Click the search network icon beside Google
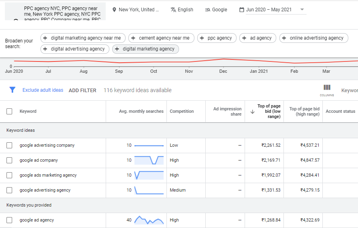Image resolution: width=358 pixels, height=228 pixels. pyautogui.click(x=208, y=10)
